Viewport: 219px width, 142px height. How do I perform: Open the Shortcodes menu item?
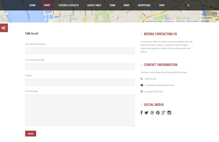tap(144, 5)
